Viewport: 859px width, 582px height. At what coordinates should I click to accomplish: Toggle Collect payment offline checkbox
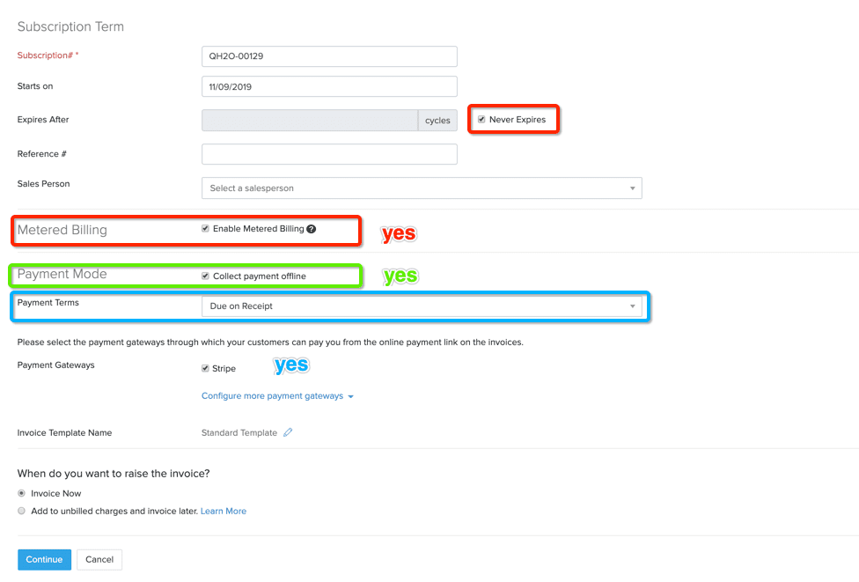tap(205, 276)
